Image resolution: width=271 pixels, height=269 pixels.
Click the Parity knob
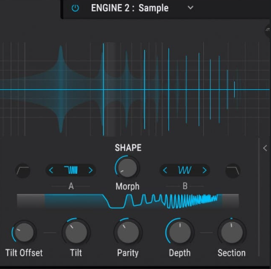[x=128, y=232]
